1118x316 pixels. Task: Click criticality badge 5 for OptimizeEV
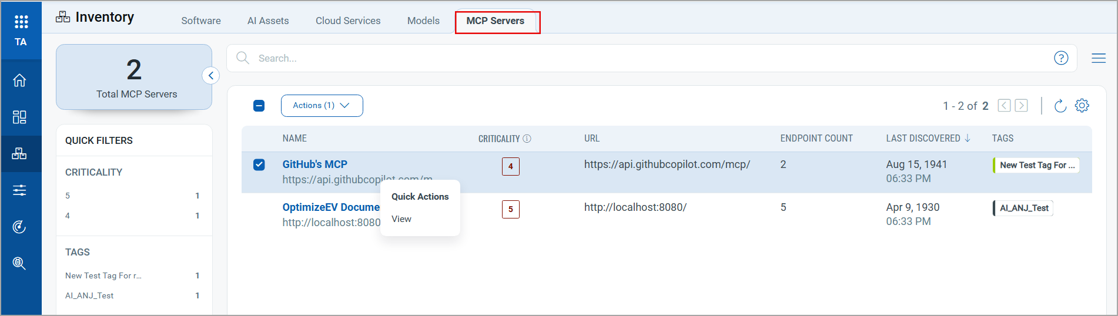click(x=511, y=209)
